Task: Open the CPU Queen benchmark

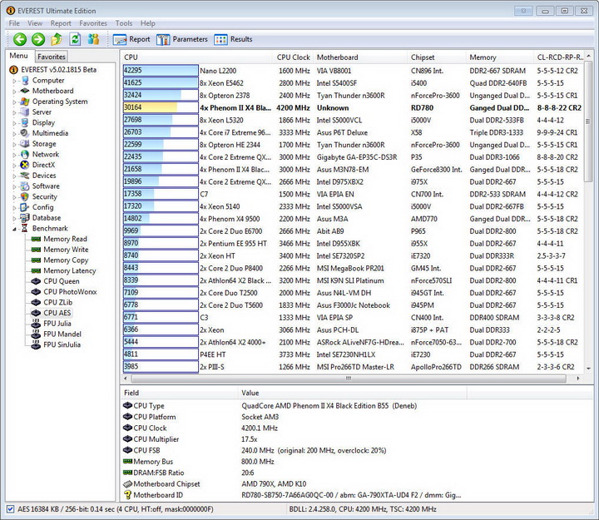Action: tap(61, 281)
